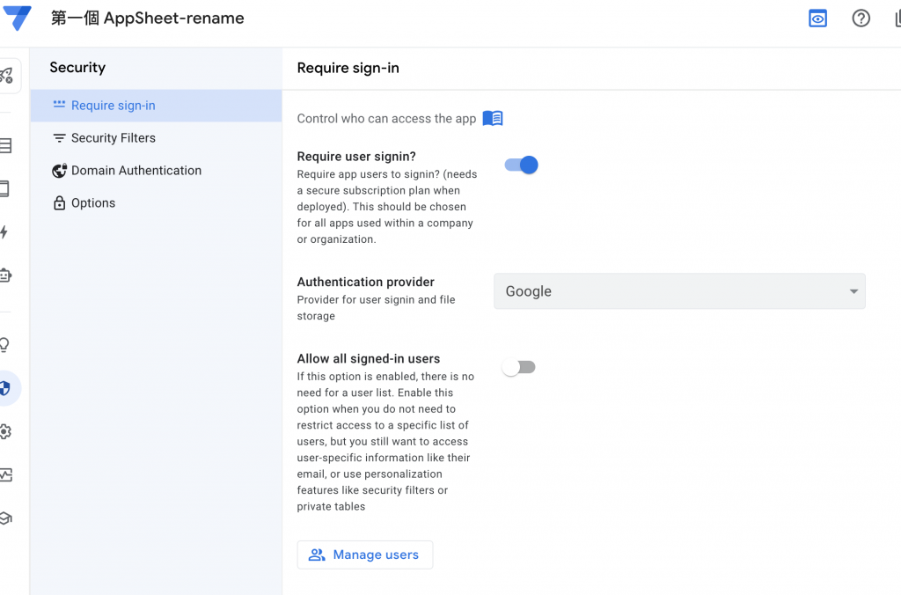Viewport: 901px width, 595px height.
Task: Open the graduation cap Learn icon
Action: tap(5, 518)
